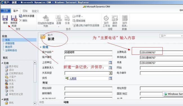
Task: Open 审核历史记录 in the sidebar
Action: (x=14, y=94)
